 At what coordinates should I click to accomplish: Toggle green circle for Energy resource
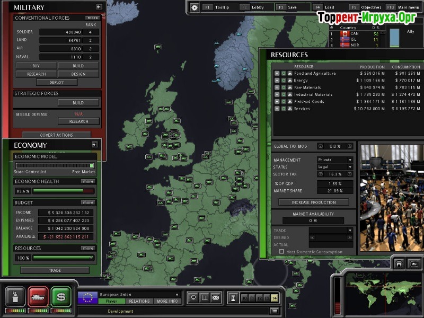click(284, 81)
